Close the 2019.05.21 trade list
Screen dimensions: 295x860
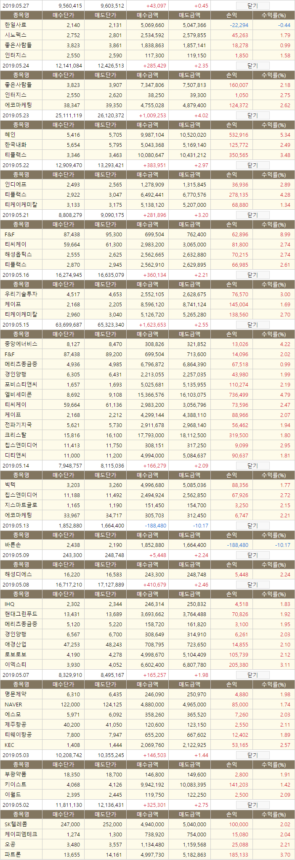point(252,215)
